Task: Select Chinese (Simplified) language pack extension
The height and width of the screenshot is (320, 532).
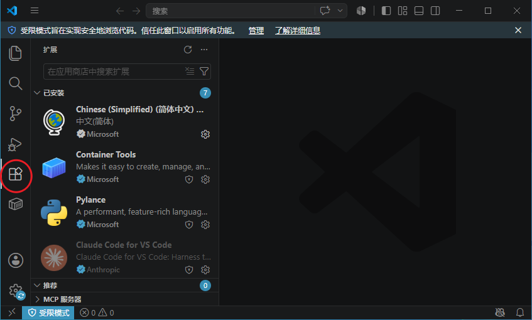Action: click(x=125, y=120)
